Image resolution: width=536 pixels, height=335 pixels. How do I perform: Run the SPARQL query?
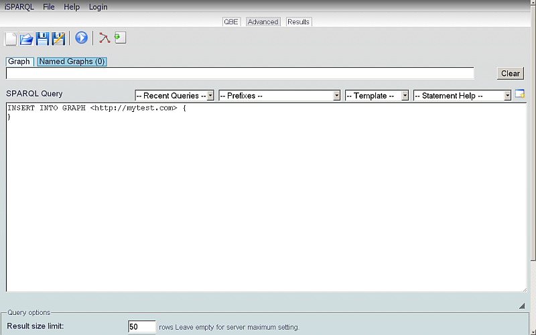tap(81, 38)
